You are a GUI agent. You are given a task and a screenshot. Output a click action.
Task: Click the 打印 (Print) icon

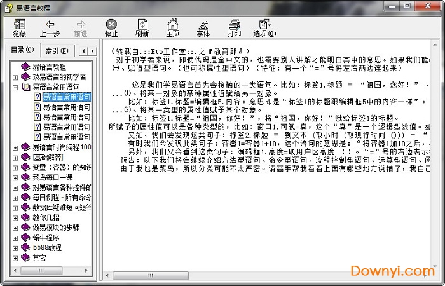coord(234,24)
